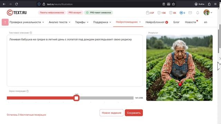Click the pink up-arrow button

pos(5,22)
